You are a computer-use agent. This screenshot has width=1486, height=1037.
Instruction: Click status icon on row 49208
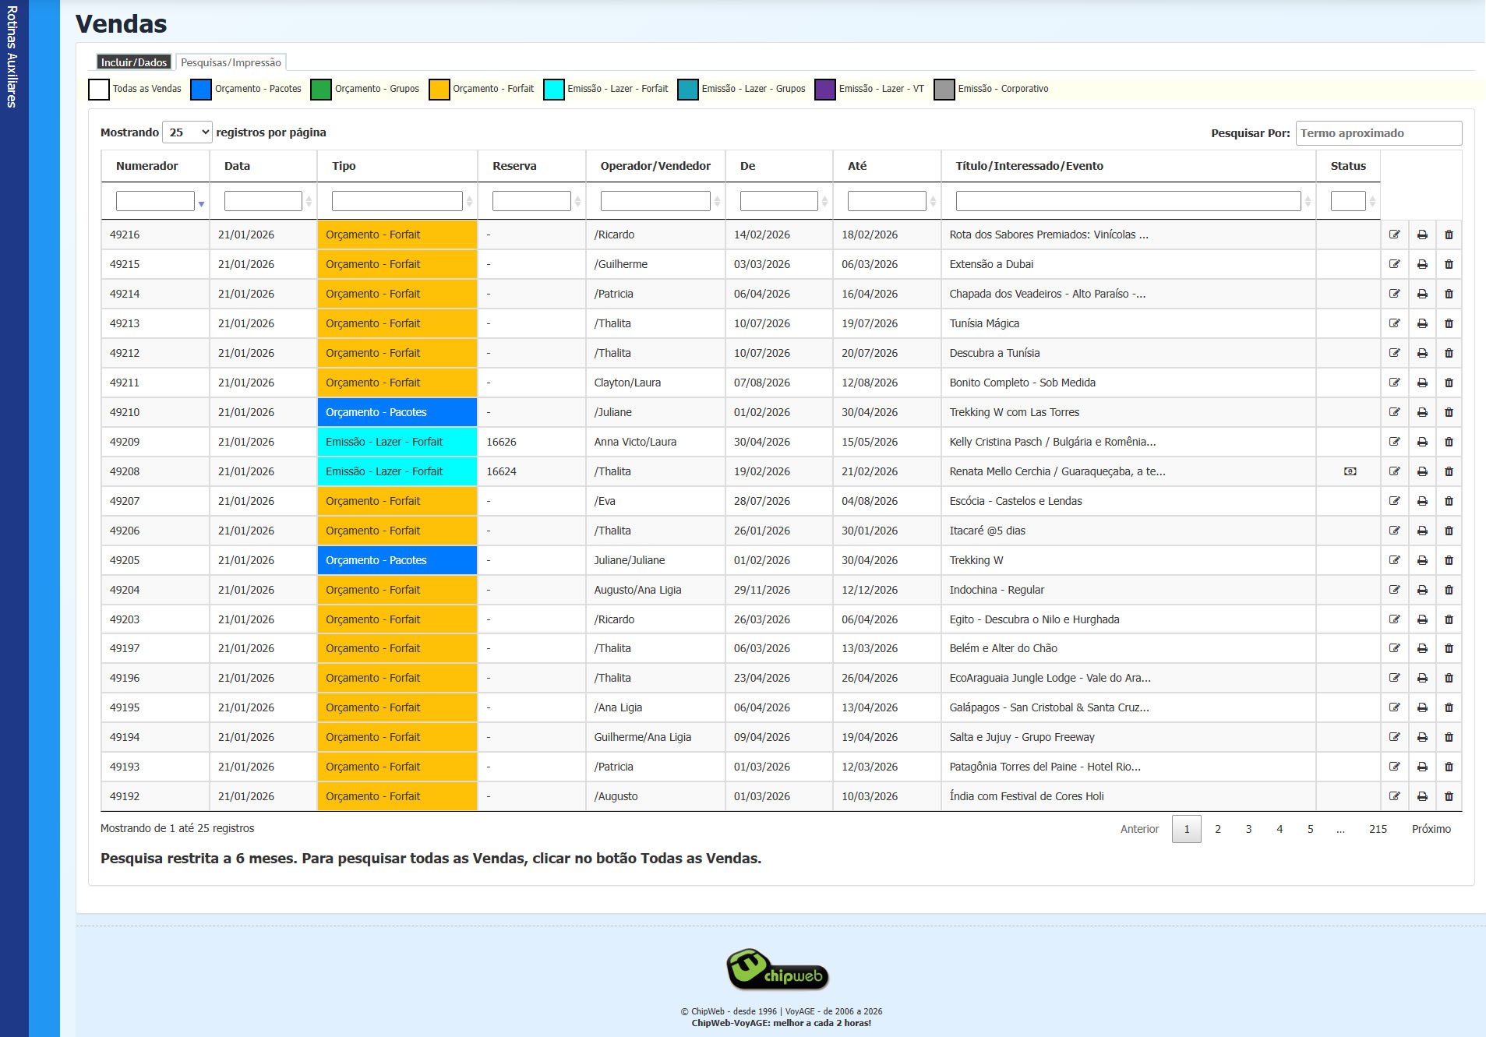pyautogui.click(x=1350, y=471)
